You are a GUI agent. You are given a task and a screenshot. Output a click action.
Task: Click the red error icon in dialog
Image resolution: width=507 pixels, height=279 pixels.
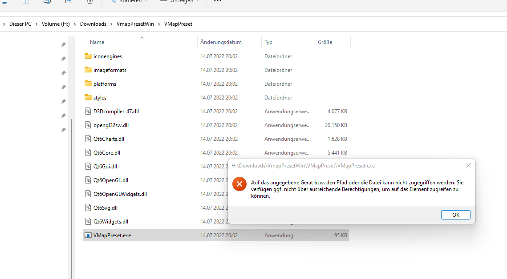tap(239, 184)
